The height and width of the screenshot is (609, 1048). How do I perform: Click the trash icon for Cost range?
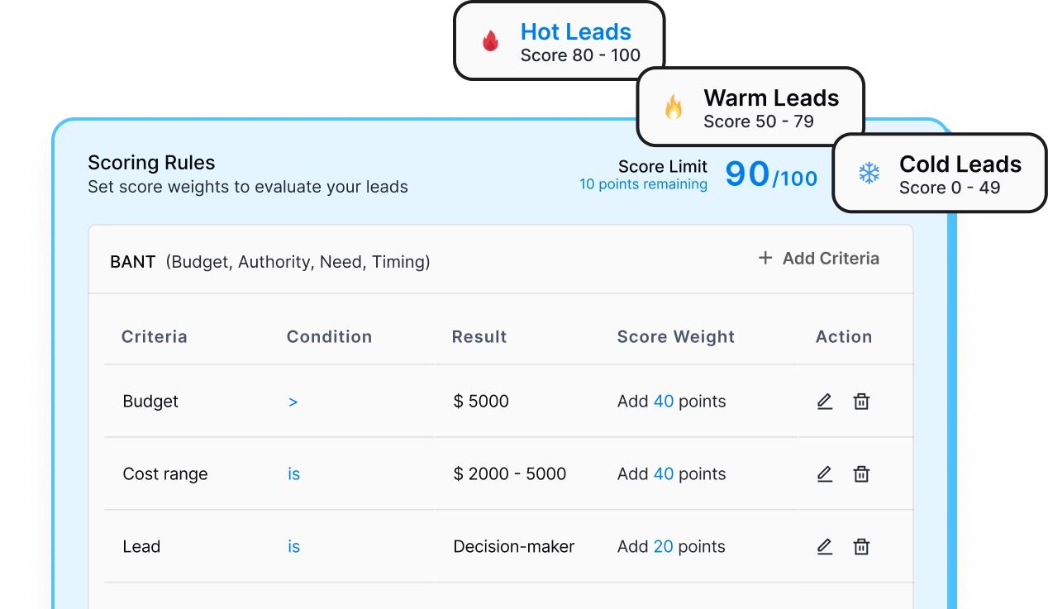(861, 474)
